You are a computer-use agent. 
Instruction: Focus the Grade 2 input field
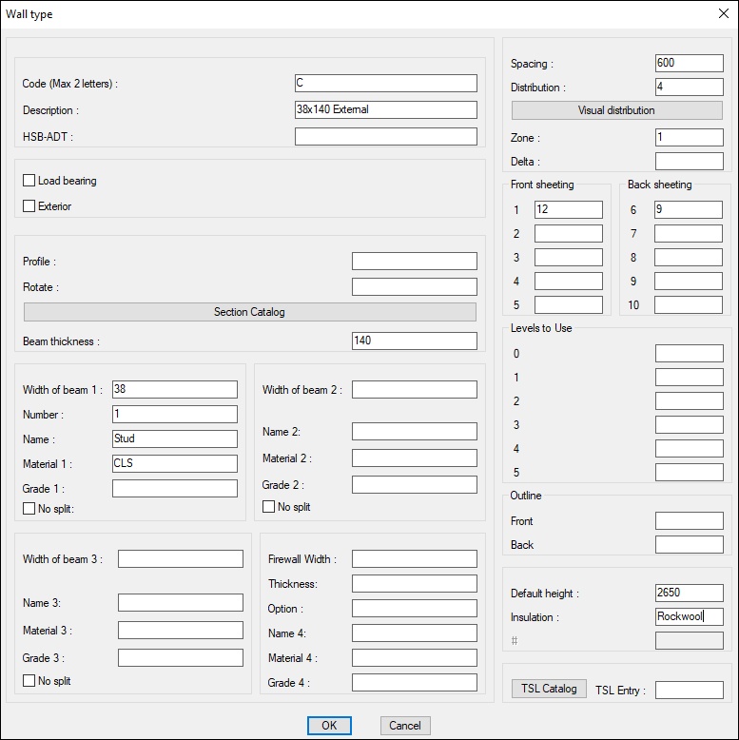(415, 484)
